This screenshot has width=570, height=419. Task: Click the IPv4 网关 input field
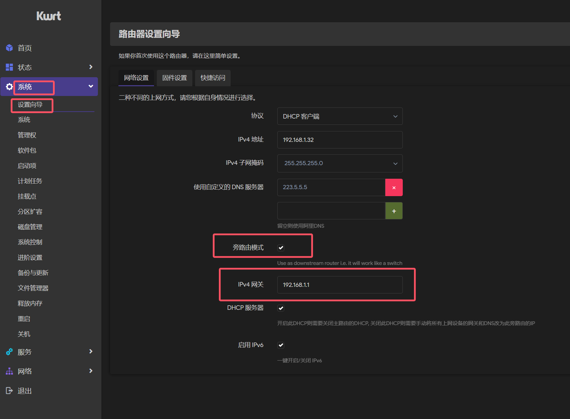tap(340, 284)
